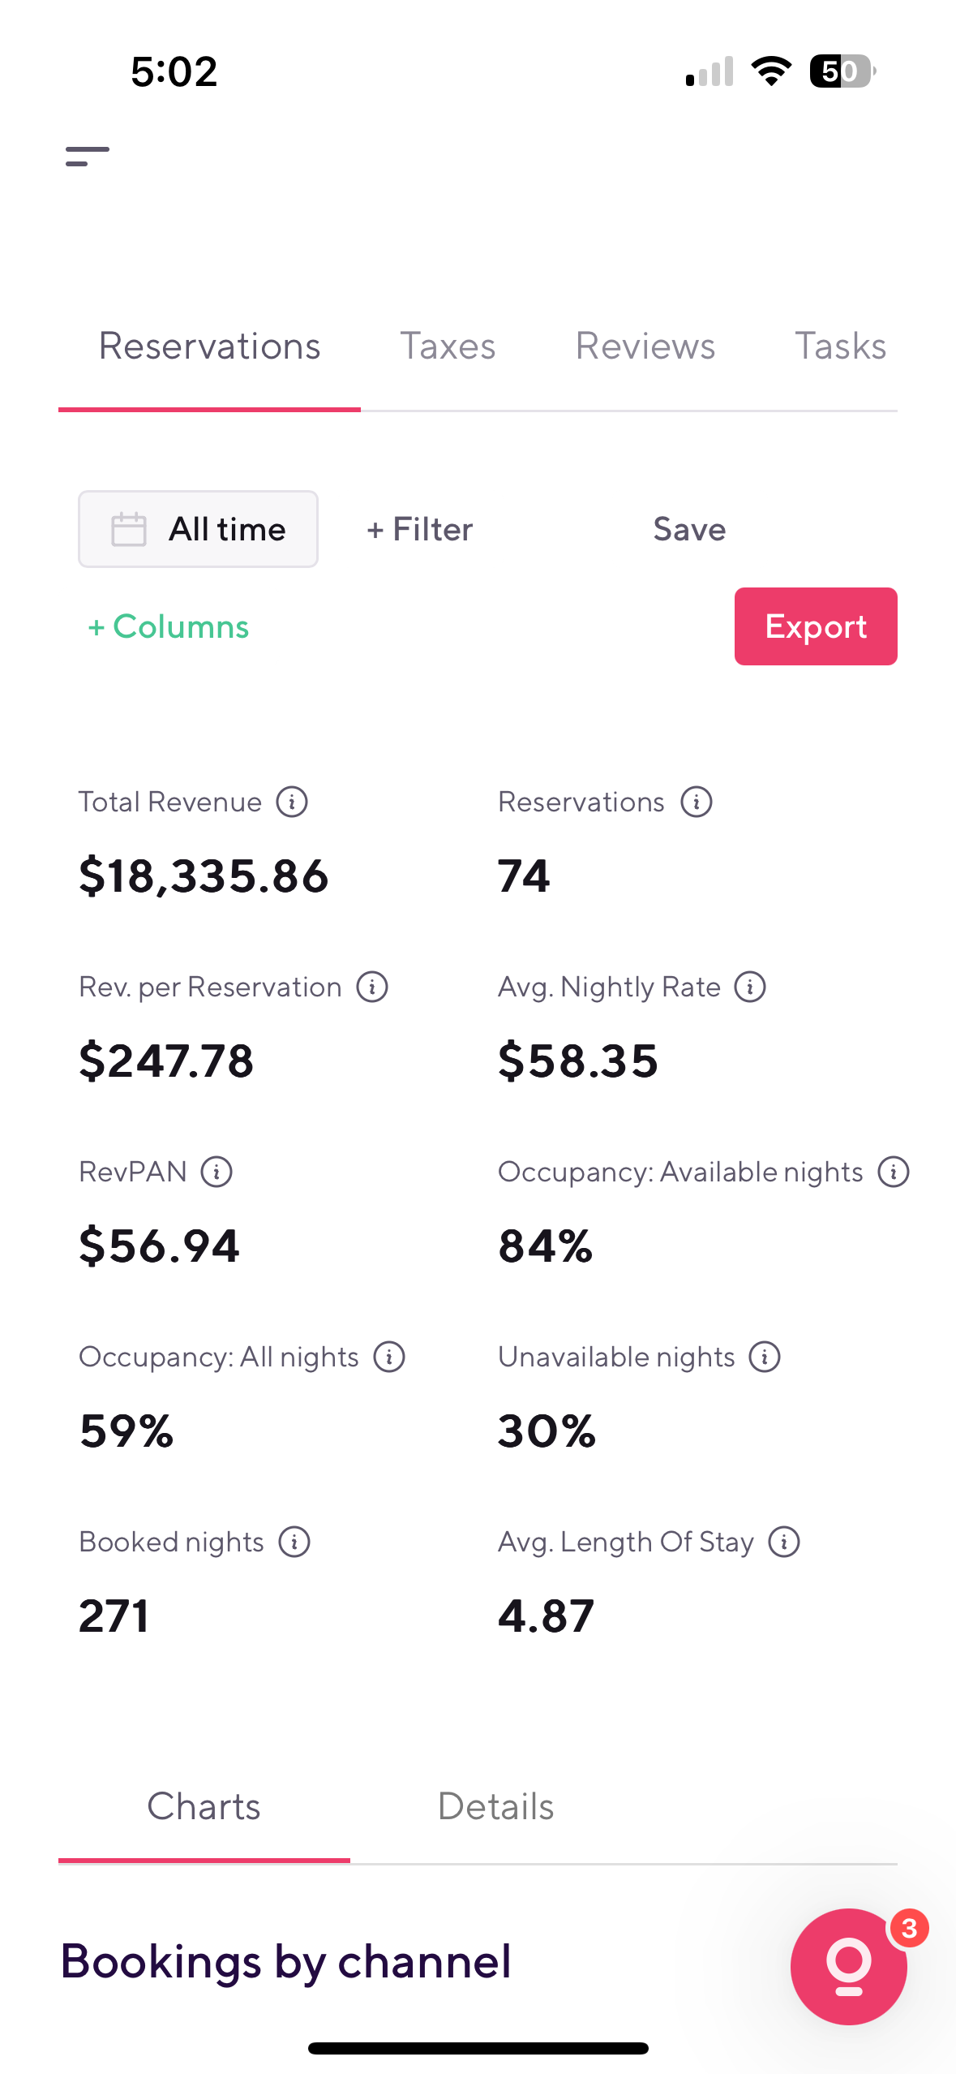Image resolution: width=956 pixels, height=2074 pixels.
Task: Tap the Save button
Action: [x=689, y=530]
